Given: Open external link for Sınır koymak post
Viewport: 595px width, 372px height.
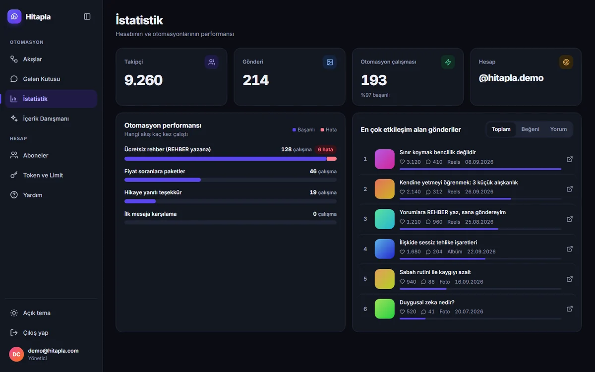Looking at the screenshot, I should 570,159.
